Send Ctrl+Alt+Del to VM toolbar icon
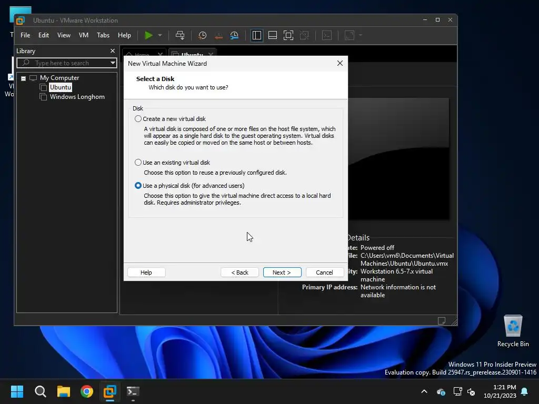 coord(180,35)
